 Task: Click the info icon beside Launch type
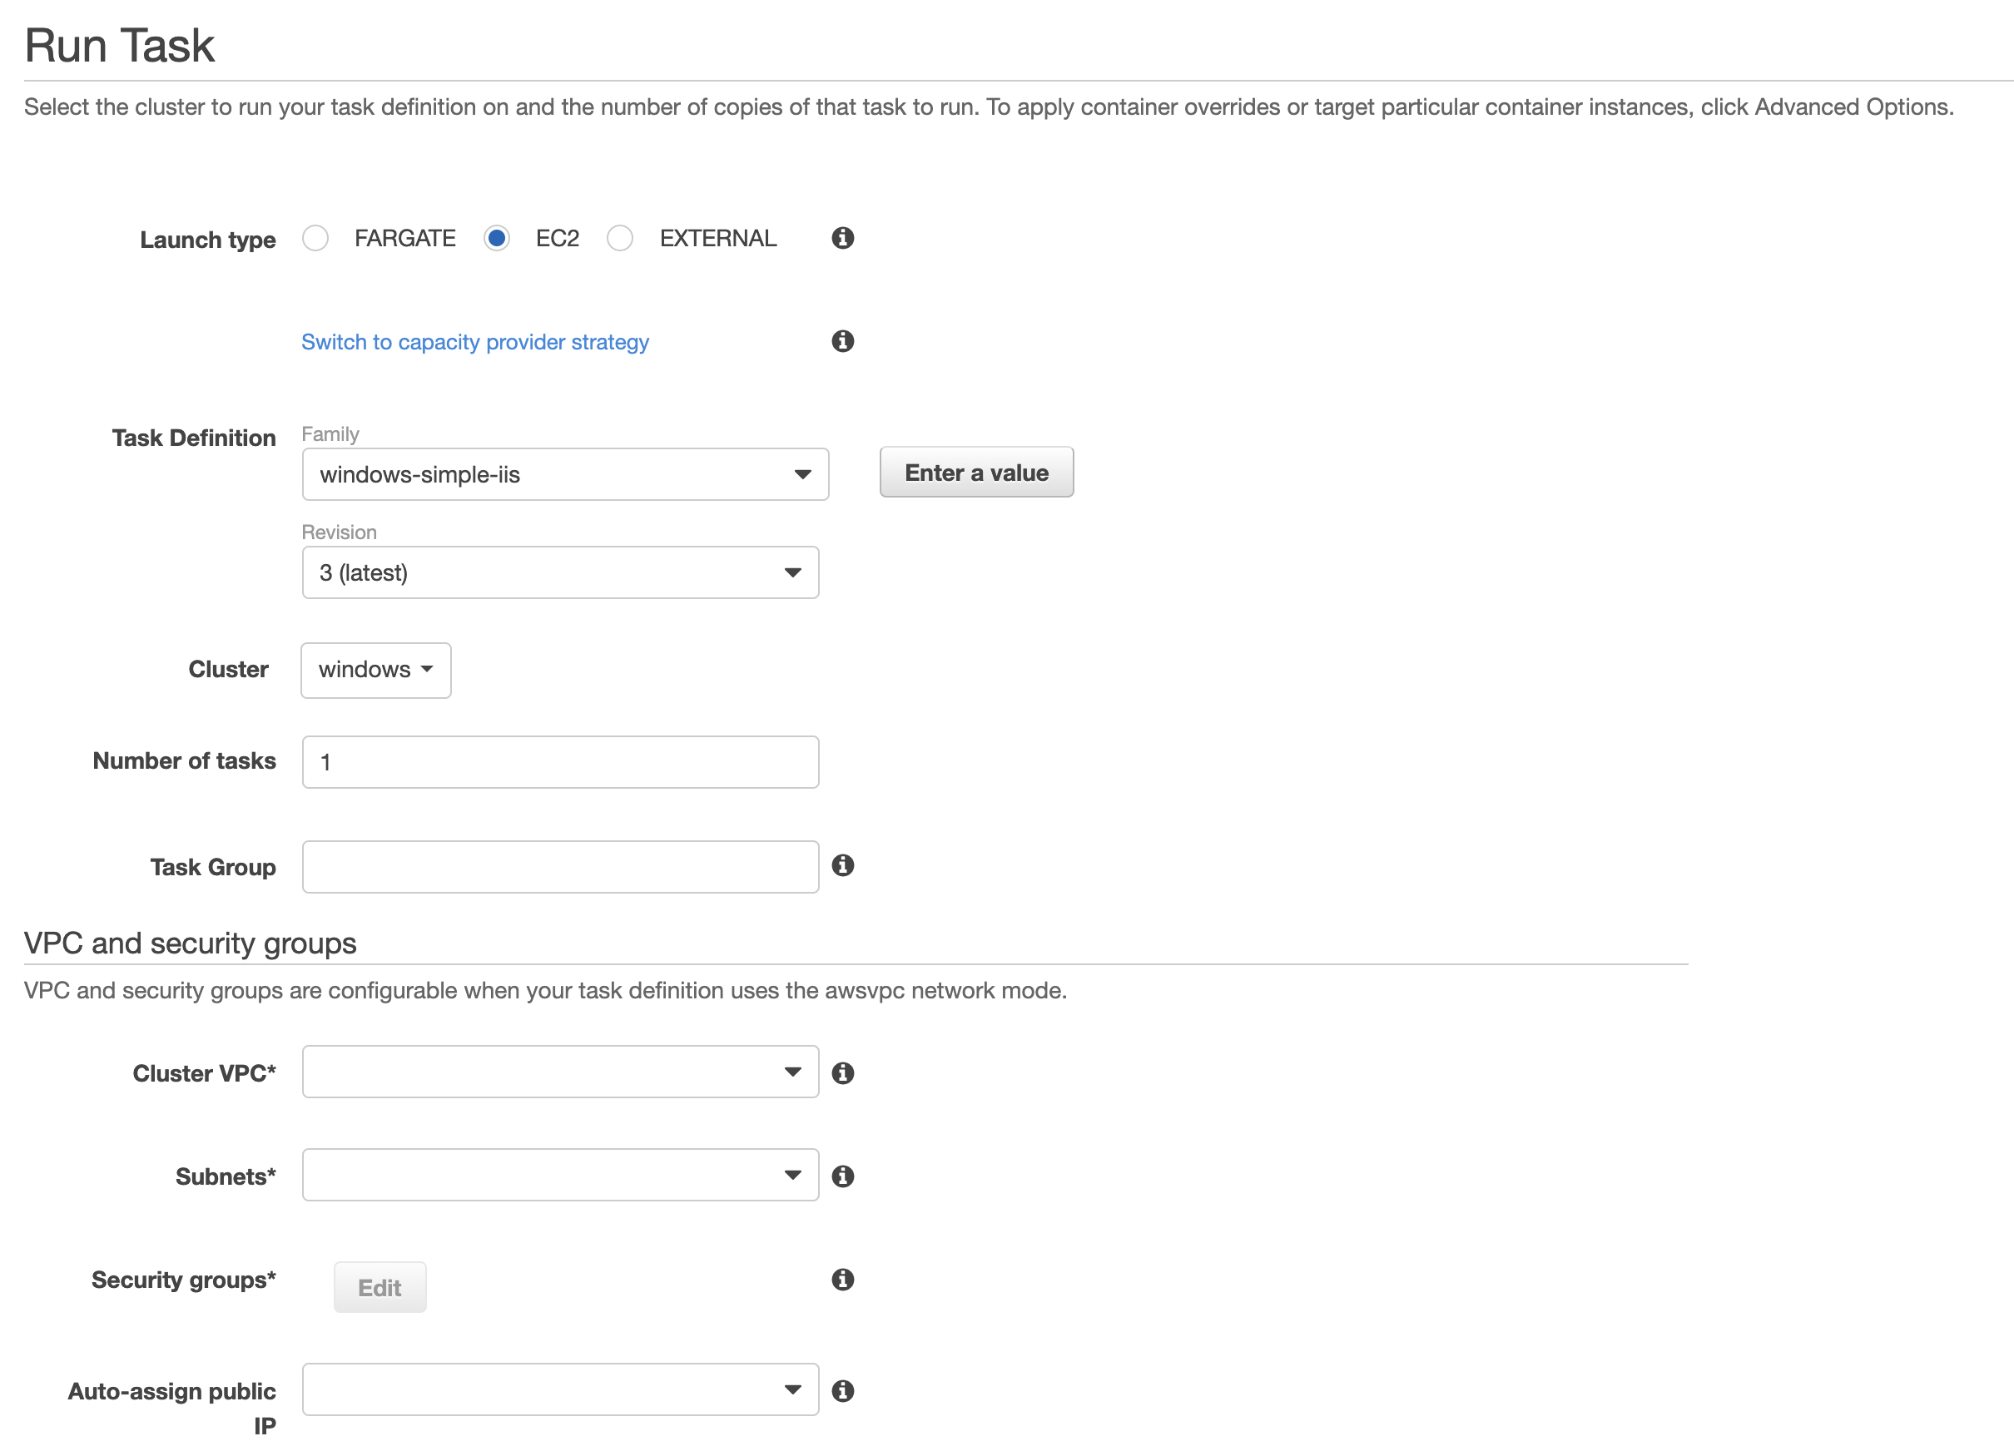(842, 238)
